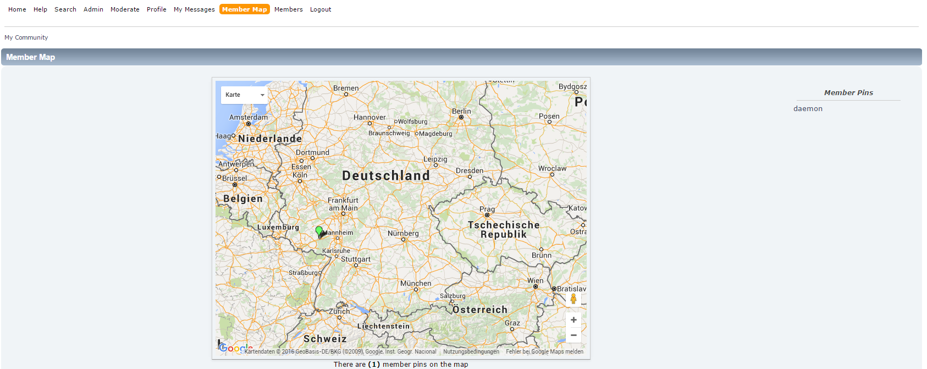927x369 pixels.
Task: Click Logout in the navigation bar
Action: pyautogui.click(x=321, y=9)
